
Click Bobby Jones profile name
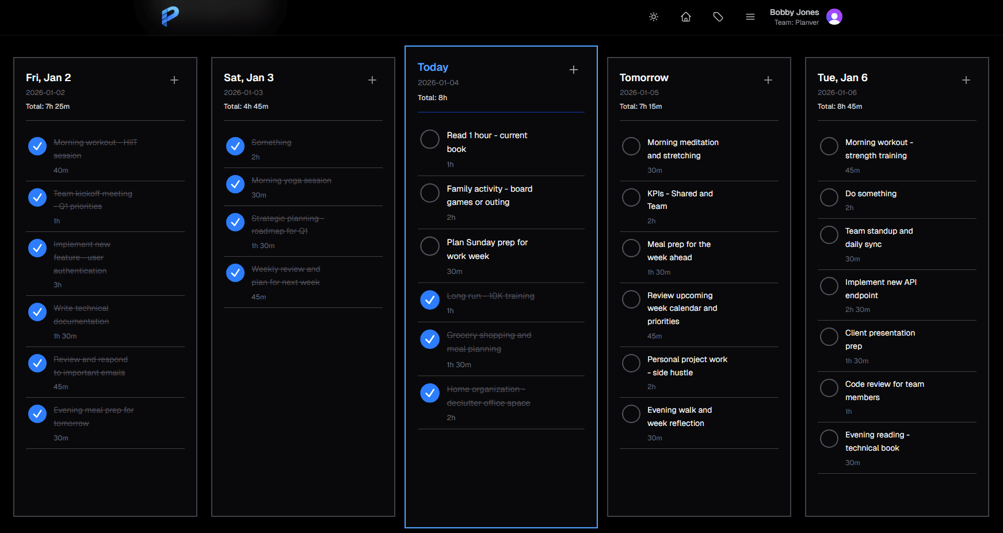794,12
